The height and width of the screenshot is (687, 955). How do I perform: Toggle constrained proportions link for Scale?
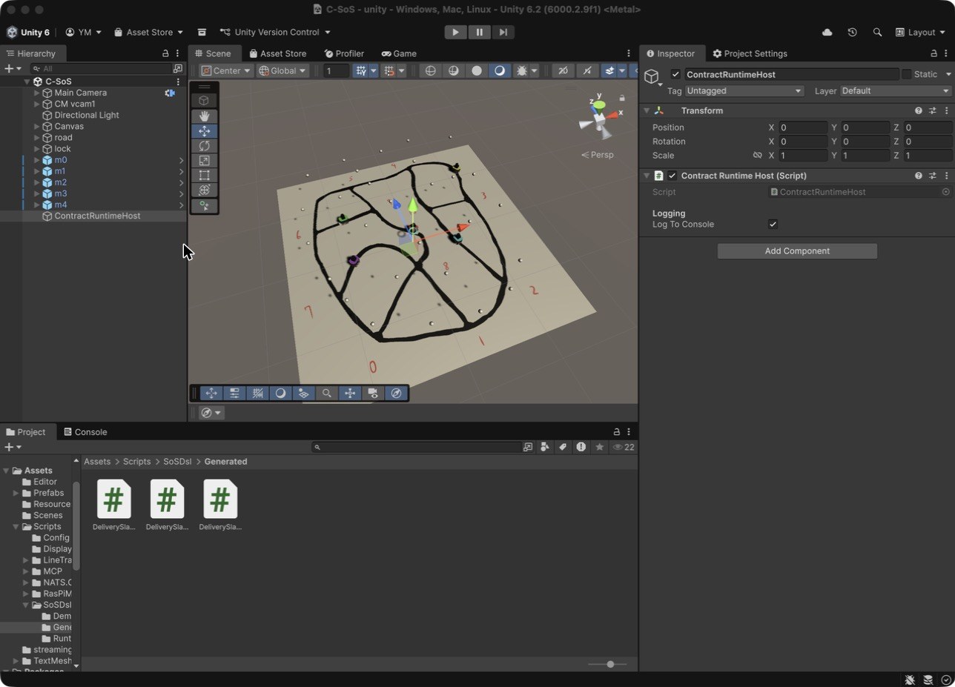tap(757, 156)
